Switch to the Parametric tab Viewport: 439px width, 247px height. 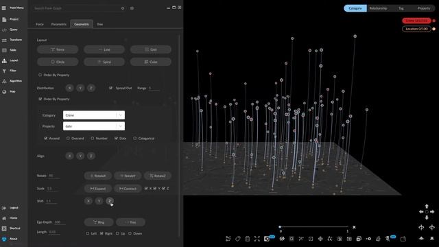tap(58, 25)
